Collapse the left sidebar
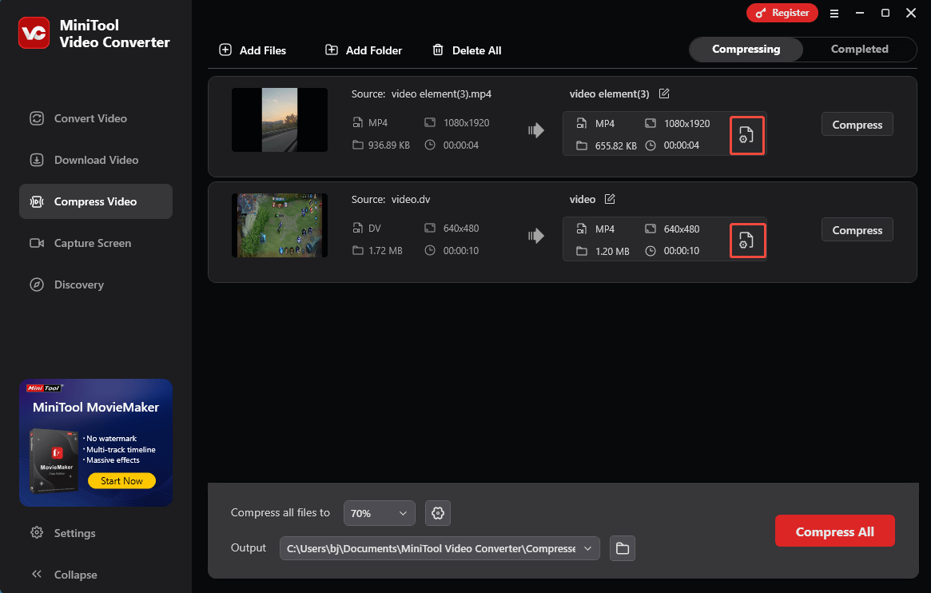This screenshot has height=593, width=931. pos(64,575)
